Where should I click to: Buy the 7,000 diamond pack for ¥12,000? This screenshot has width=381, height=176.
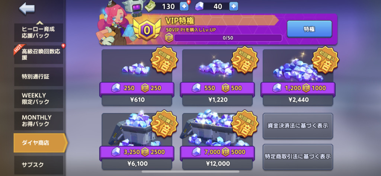coord(217,141)
